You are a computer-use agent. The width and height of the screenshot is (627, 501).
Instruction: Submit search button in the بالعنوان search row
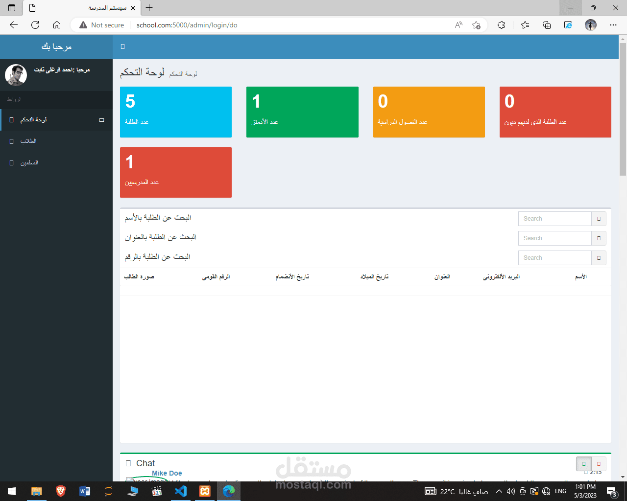click(x=599, y=238)
